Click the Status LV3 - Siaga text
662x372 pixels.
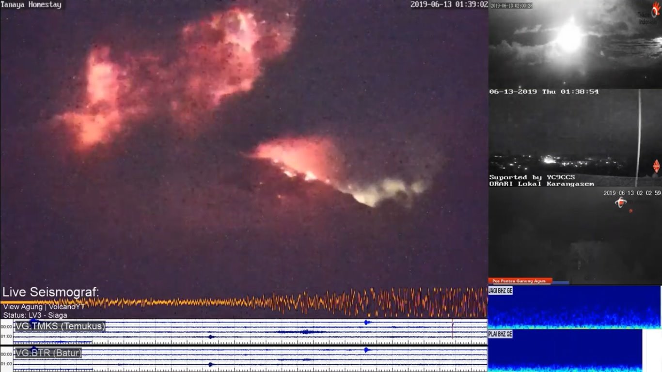35,315
